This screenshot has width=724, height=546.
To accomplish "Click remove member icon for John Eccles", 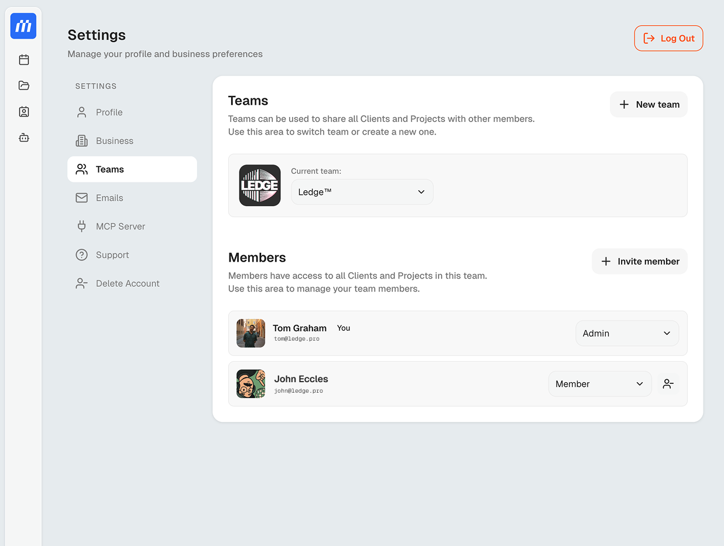I will (x=668, y=384).
